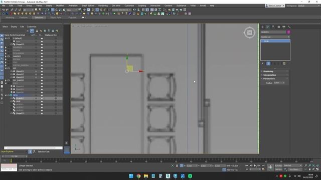
Task: Open the Display menu in Scene Explorer
Action: (x=14, y=26)
